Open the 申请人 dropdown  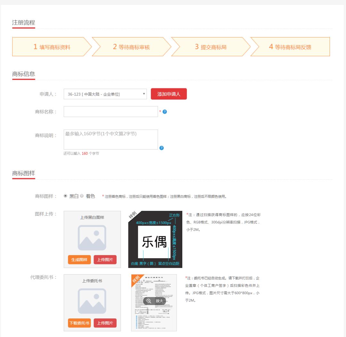(x=105, y=94)
